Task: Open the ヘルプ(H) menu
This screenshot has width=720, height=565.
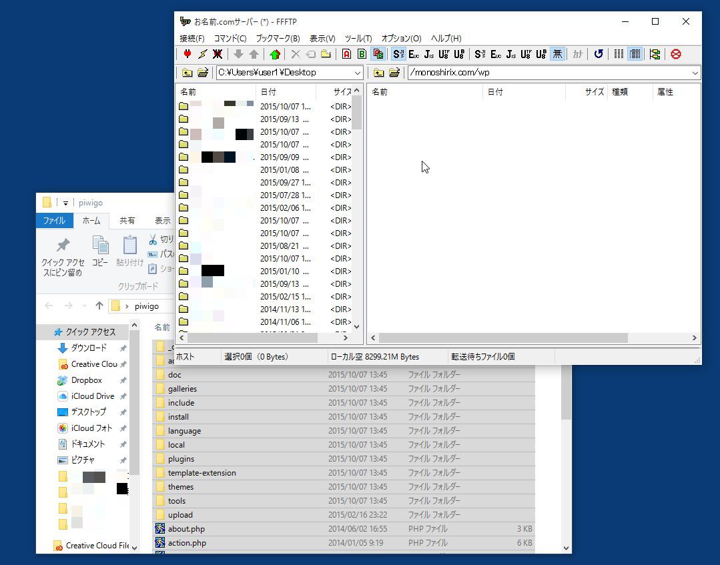Action: point(446,39)
